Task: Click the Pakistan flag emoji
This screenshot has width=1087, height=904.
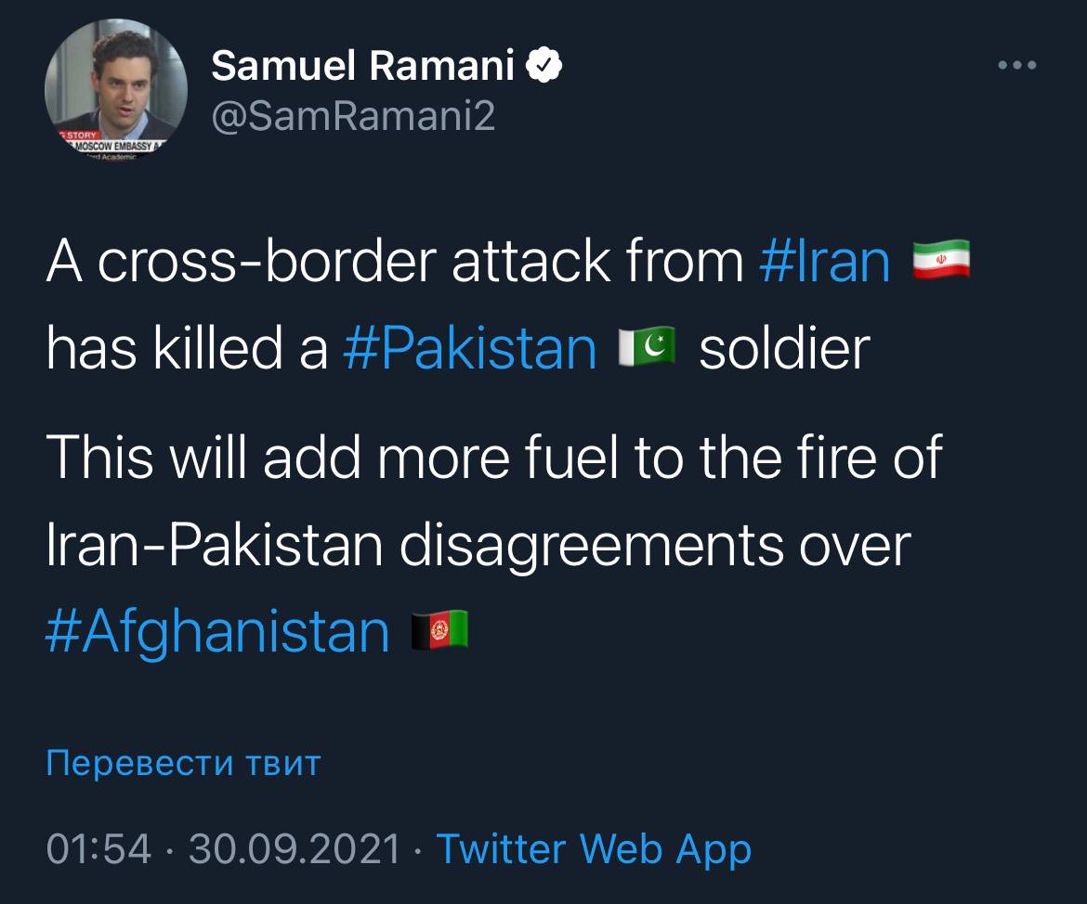Action: click(x=647, y=348)
